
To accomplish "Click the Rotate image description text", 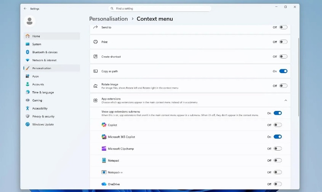I will coord(140,88).
